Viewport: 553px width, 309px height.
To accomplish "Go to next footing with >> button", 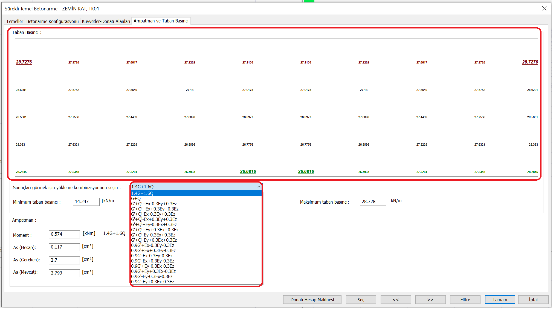I will tap(430, 300).
